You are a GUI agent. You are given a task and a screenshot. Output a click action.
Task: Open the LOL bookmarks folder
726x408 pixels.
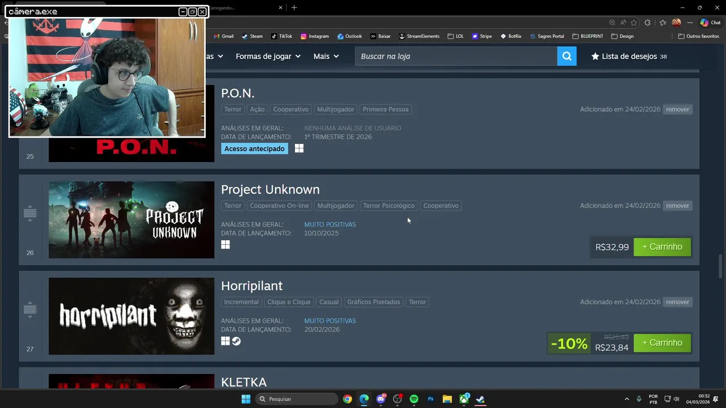(455, 36)
